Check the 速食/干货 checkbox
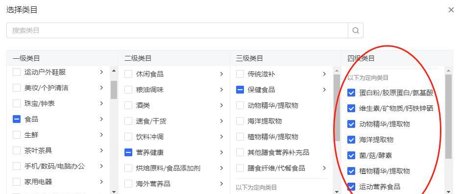 pos(128,121)
